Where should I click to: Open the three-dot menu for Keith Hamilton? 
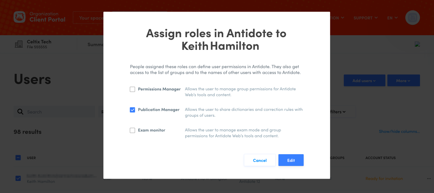428,179
